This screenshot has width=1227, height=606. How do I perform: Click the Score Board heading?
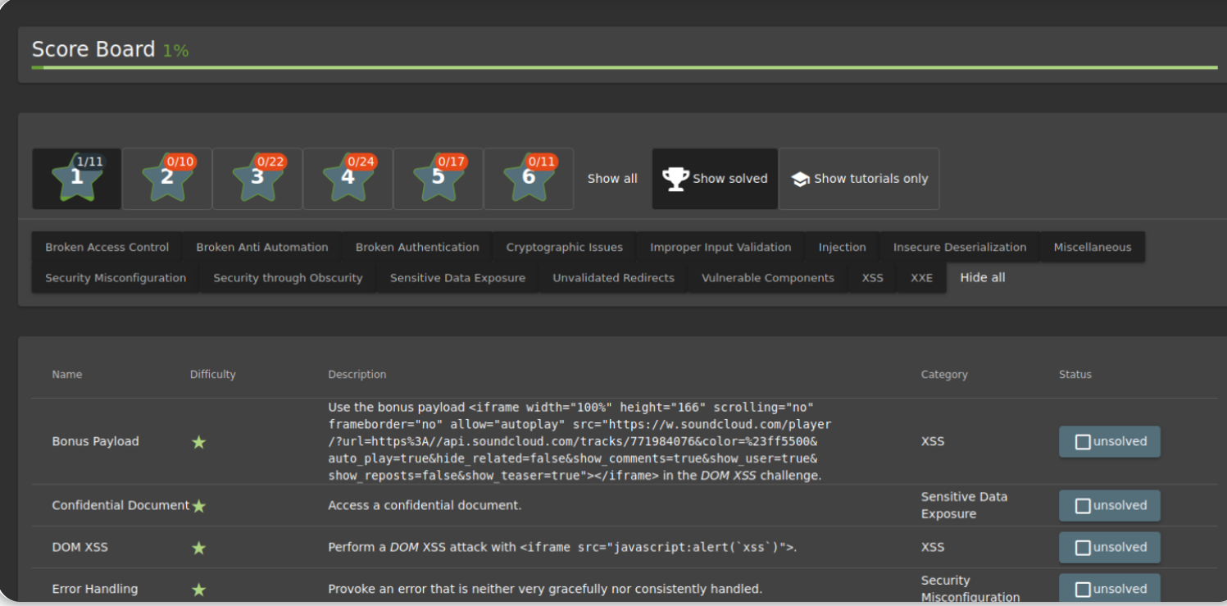(x=93, y=49)
